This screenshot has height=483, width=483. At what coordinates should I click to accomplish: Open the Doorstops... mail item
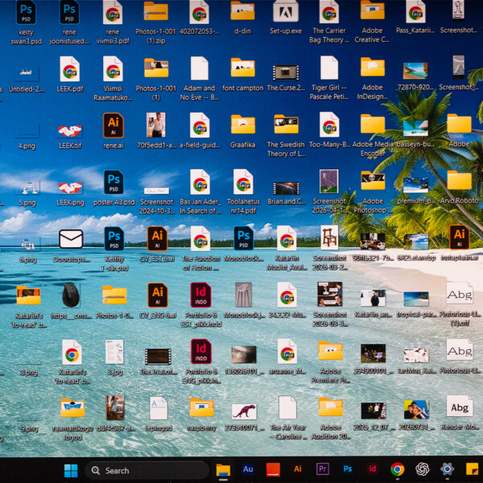point(71,239)
